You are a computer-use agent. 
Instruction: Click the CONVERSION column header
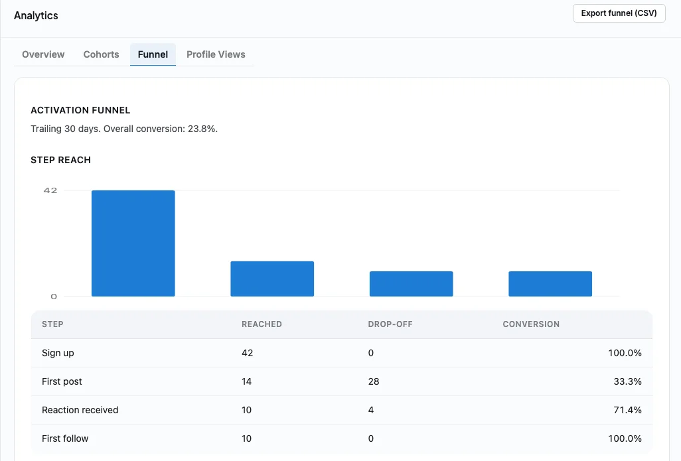coord(531,324)
